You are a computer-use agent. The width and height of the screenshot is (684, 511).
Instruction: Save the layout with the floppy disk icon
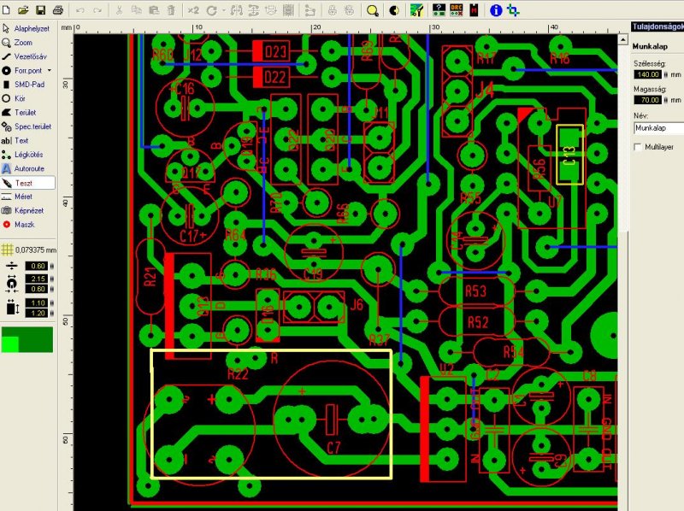(x=40, y=9)
